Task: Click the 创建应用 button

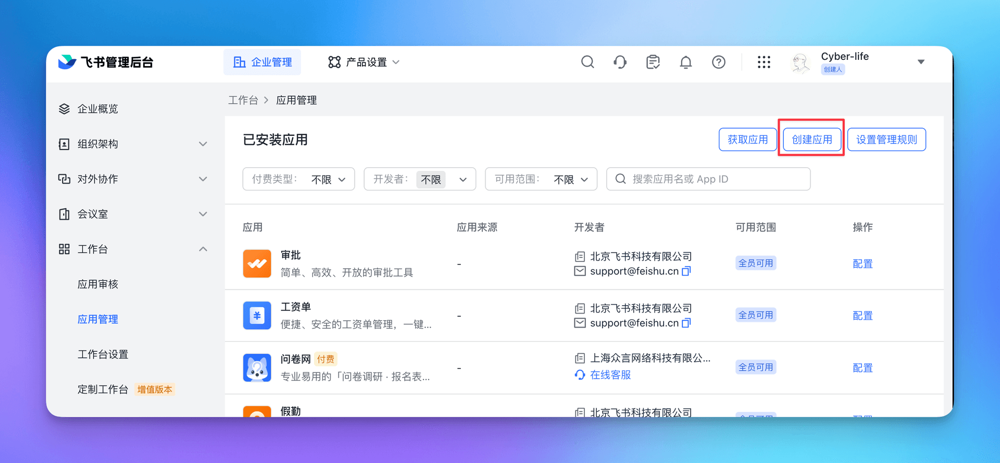Action: click(x=812, y=140)
